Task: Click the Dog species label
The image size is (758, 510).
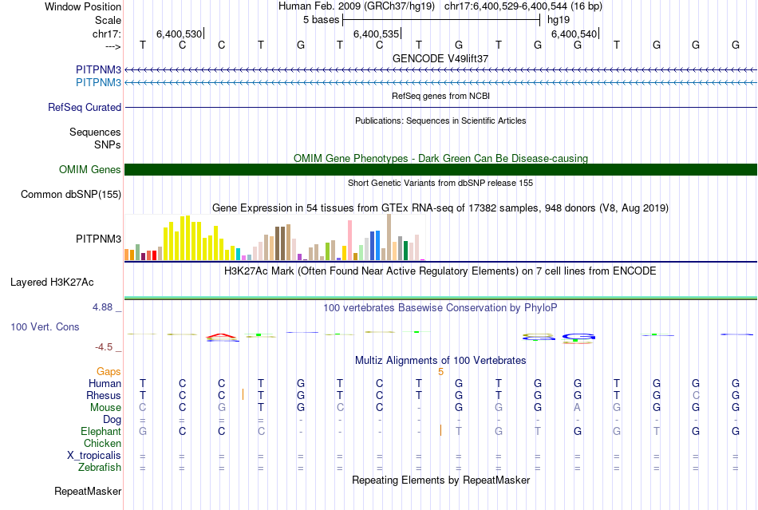Action: pyautogui.click(x=113, y=420)
